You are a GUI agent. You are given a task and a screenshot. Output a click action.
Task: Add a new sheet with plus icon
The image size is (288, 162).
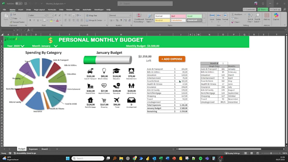point(57,149)
